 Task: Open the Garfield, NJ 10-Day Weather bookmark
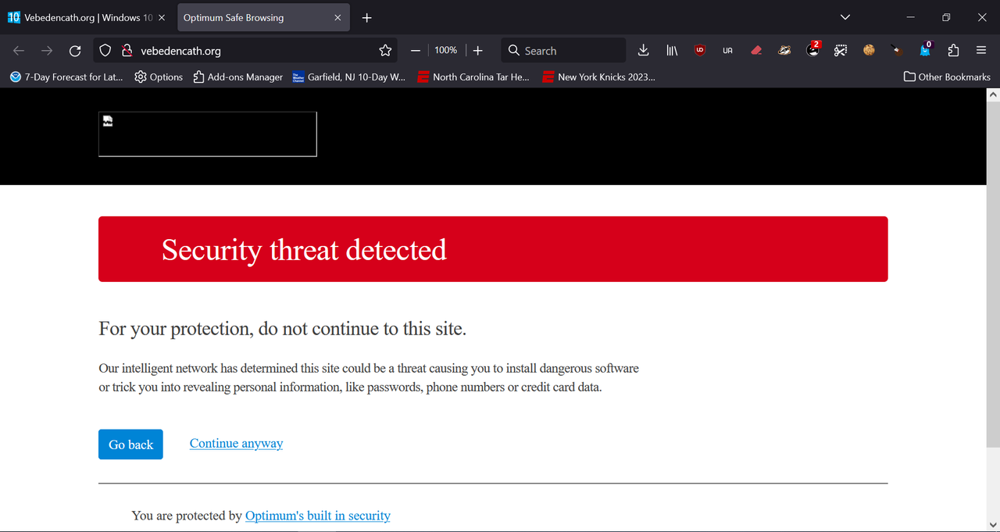coord(349,77)
